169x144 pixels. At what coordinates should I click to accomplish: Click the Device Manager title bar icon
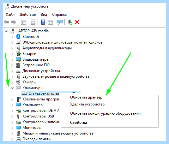[7, 6]
